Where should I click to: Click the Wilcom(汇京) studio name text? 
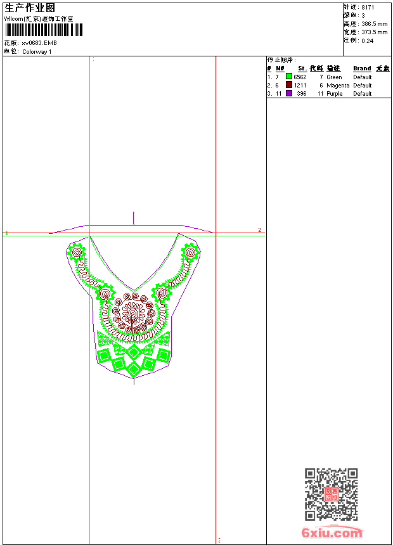click(38, 19)
